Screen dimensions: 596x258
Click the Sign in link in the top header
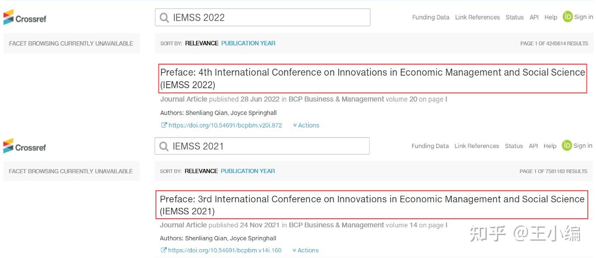tap(583, 17)
